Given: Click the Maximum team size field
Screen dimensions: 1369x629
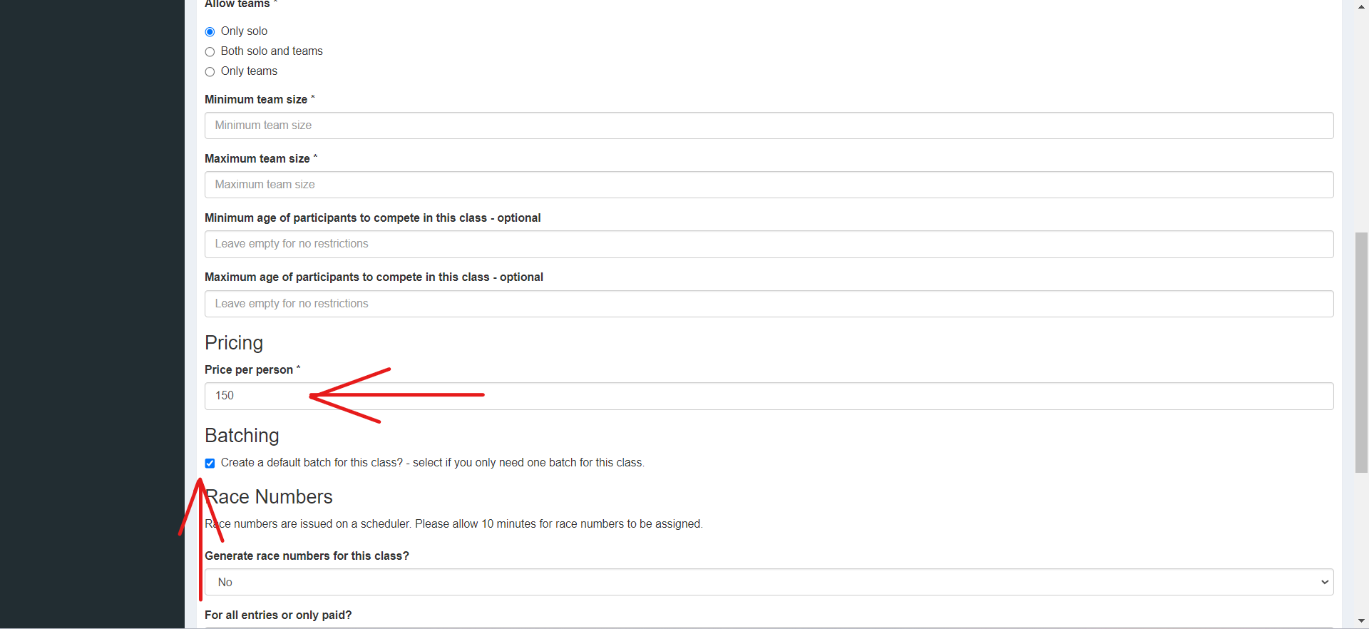Looking at the screenshot, I should tap(769, 185).
